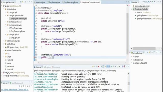Click Outline horizontal scrollbar thumb
The image size is (163, 92).
pos(144,49)
